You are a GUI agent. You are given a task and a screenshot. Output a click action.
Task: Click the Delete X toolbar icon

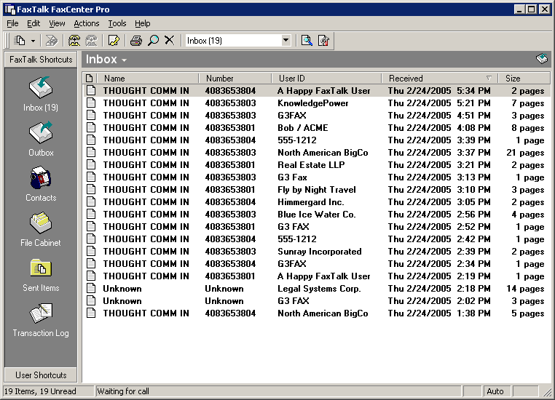point(170,40)
